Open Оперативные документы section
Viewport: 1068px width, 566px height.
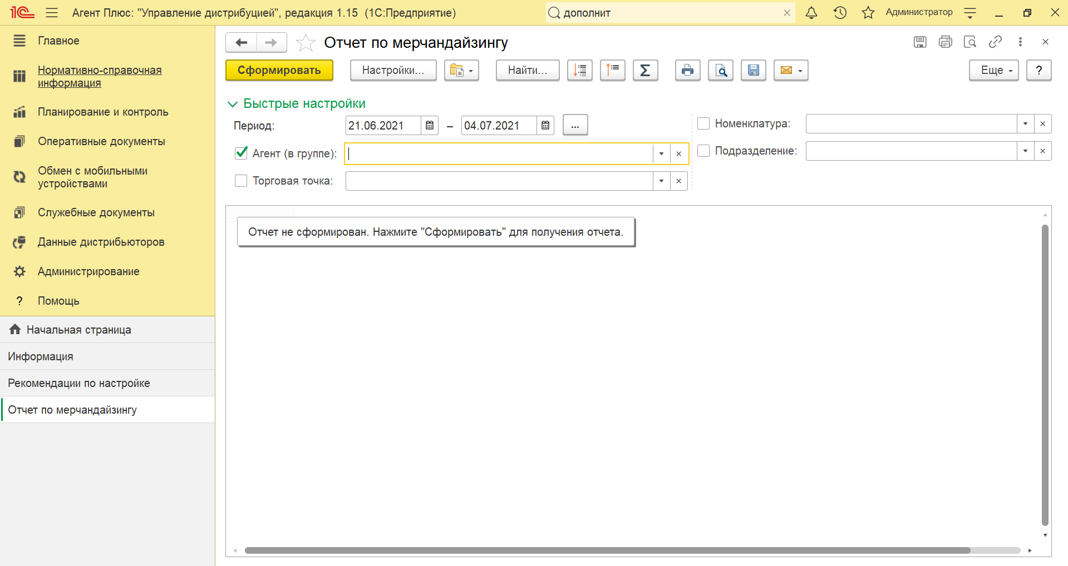click(101, 141)
